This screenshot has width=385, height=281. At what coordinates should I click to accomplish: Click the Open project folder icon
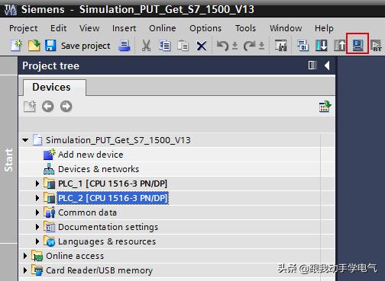point(34,46)
